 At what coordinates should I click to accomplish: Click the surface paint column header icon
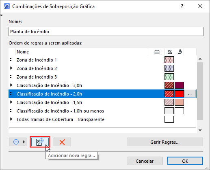coord(180,52)
